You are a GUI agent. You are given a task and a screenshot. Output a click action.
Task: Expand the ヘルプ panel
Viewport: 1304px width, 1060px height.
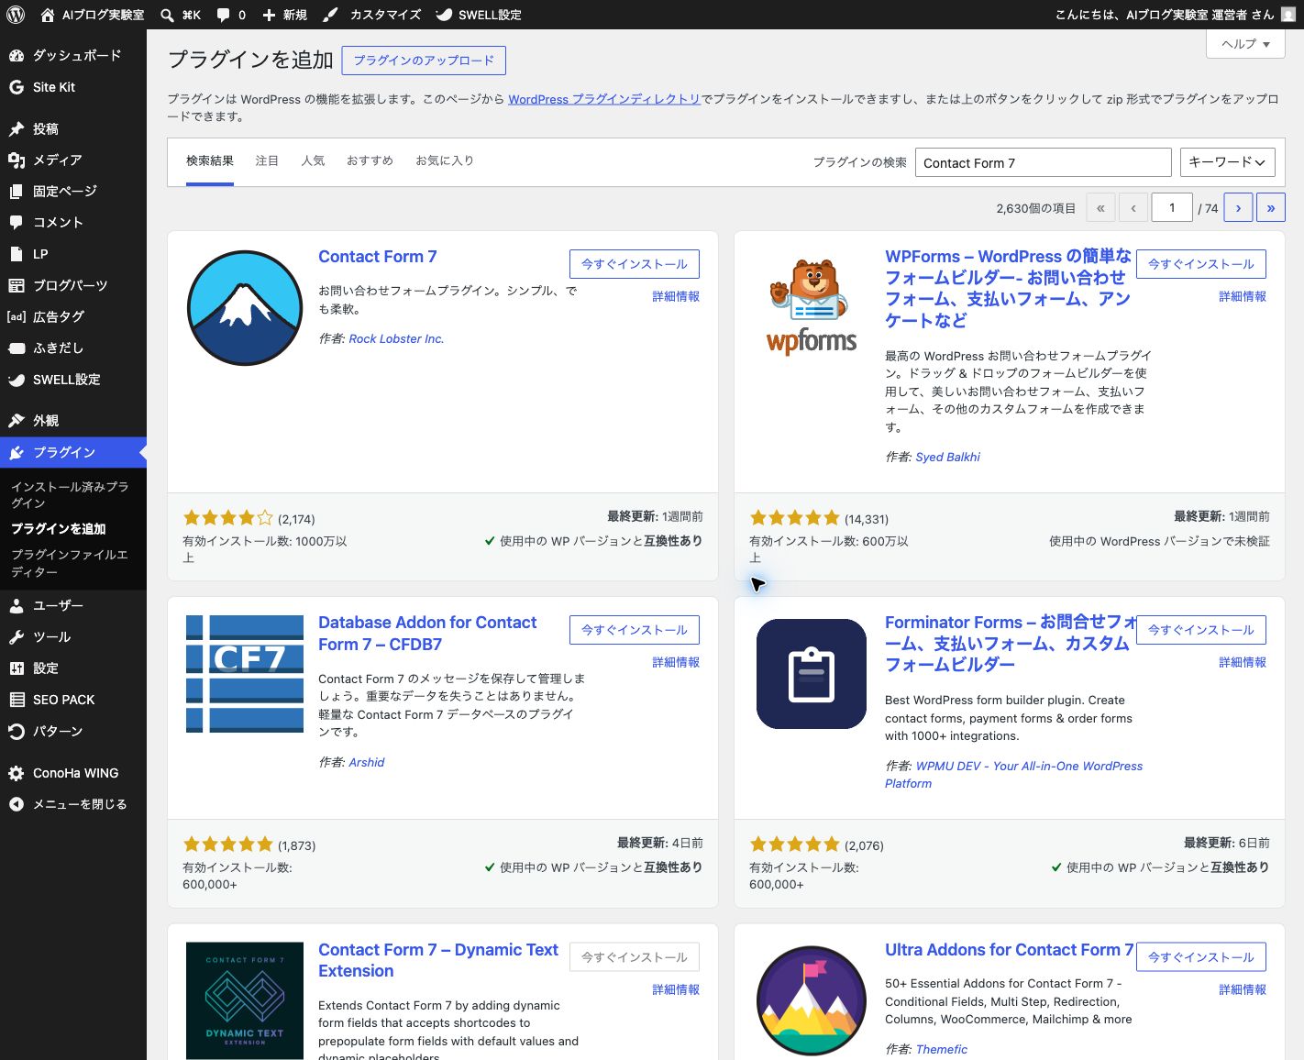point(1245,43)
